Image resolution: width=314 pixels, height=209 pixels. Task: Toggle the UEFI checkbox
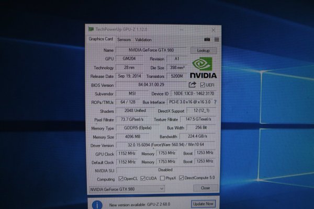point(202,85)
